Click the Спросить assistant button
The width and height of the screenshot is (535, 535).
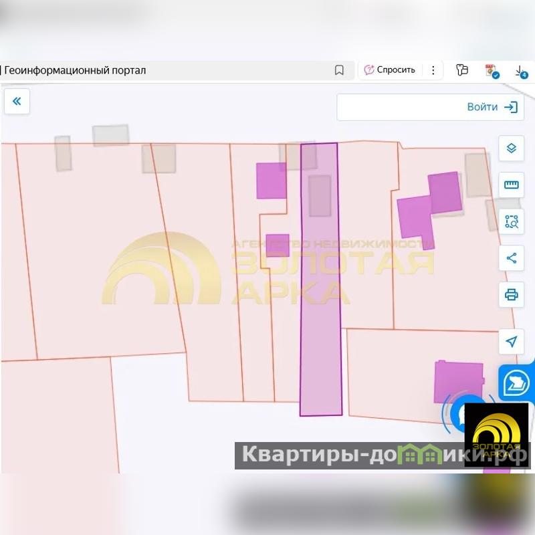pos(389,70)
